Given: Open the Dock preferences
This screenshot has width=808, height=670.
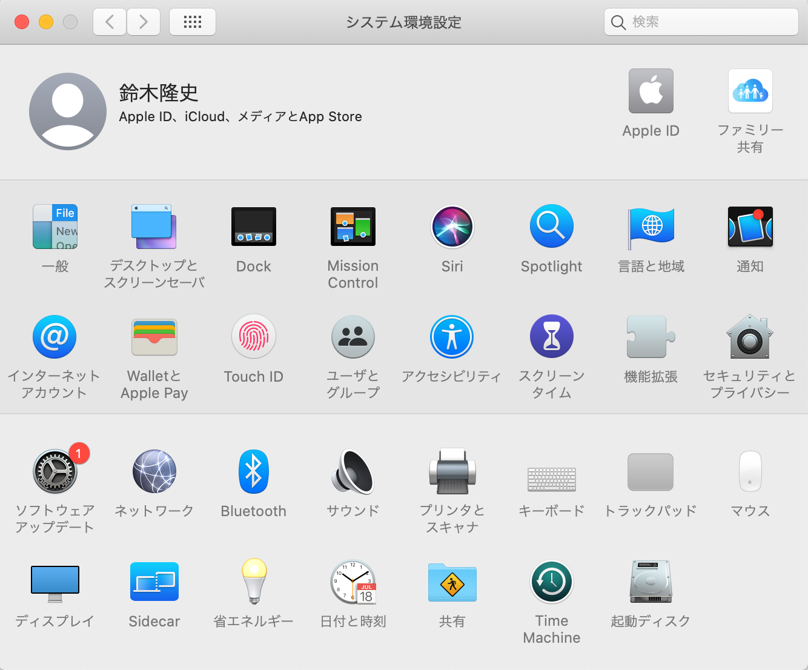Looking at the screenshot, I should (253, 227).
